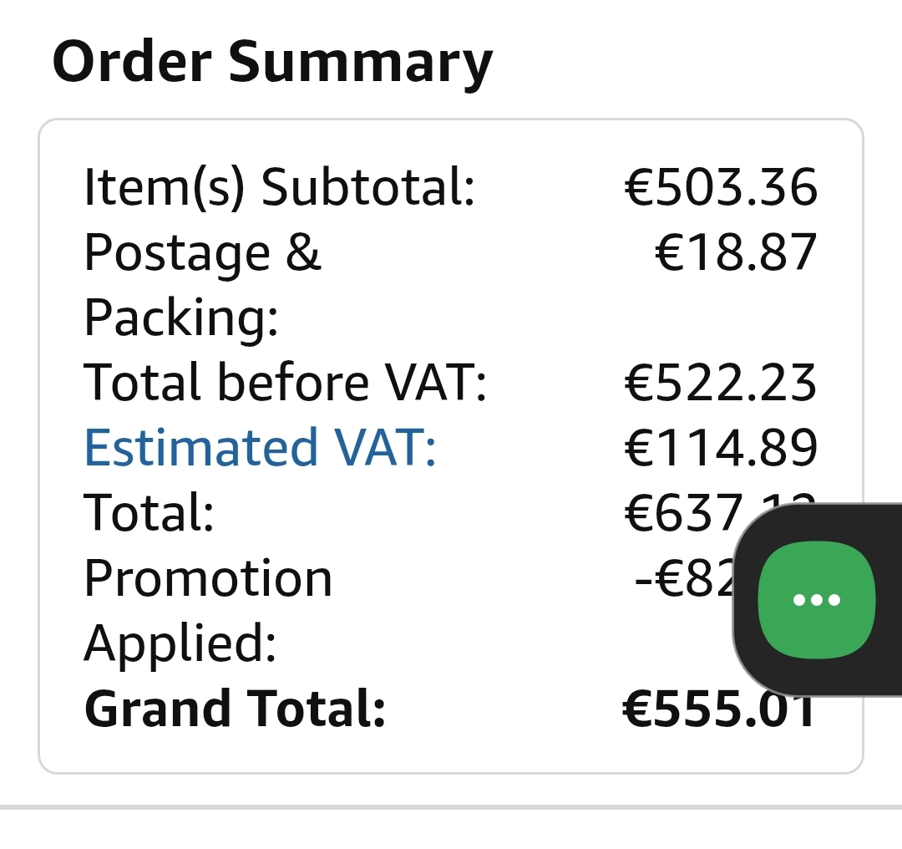Select the €555.01 grand total amount
Viewport: 902px width, 849px height.
[718, 709]
